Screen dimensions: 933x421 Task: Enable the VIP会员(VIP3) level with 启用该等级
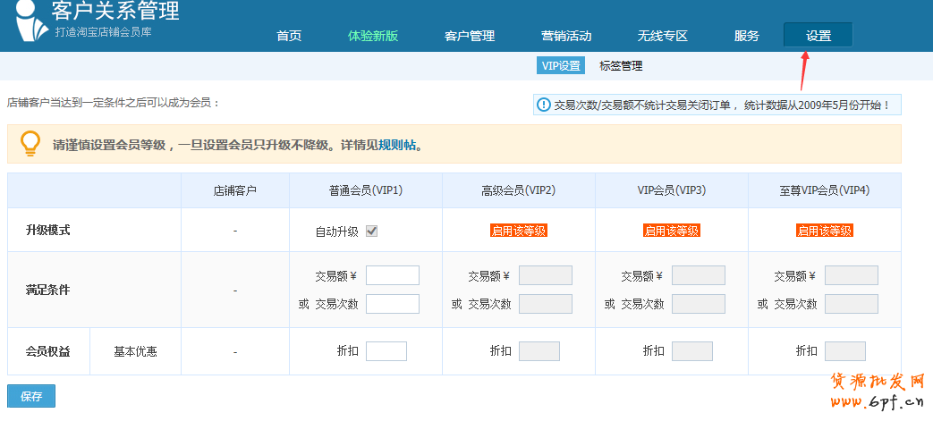point(672,231)
